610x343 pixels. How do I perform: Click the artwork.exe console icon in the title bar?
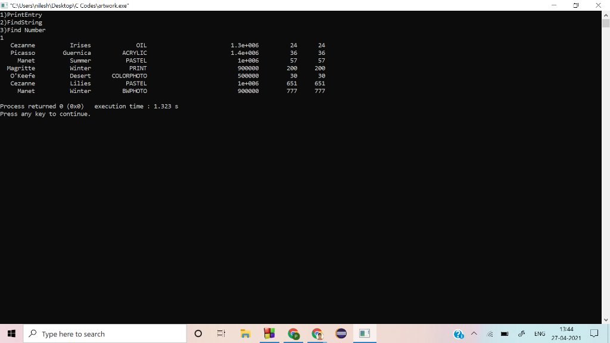pos(4,5)
